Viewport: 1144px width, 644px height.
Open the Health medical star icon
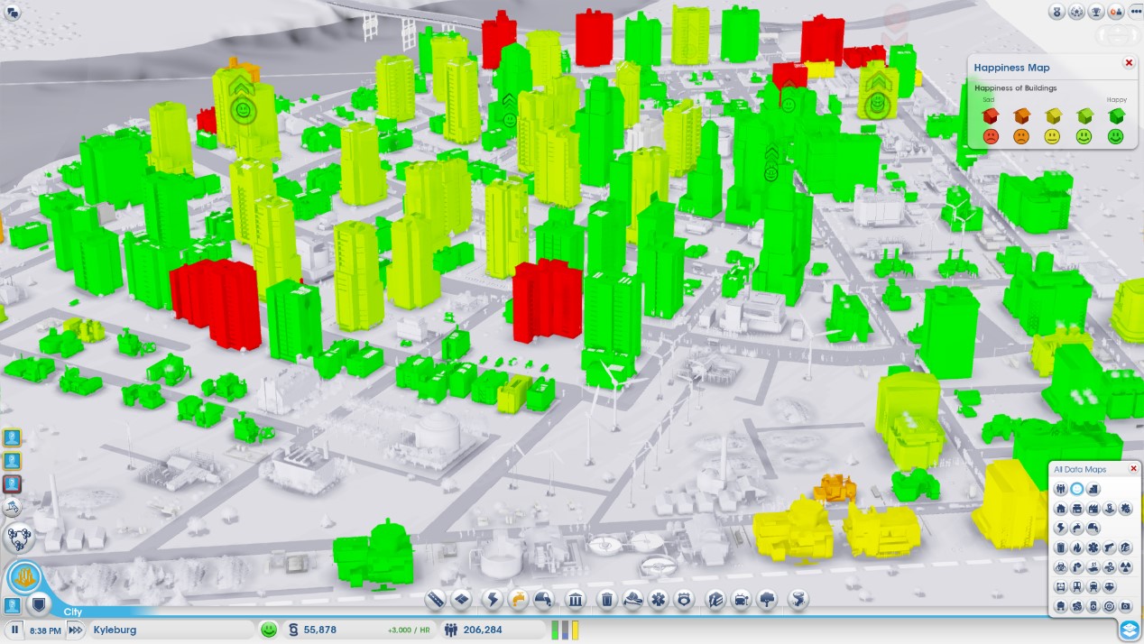(x=659, y=599)
